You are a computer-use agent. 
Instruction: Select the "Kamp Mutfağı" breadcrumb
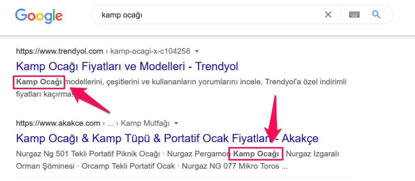coord(145,123)
